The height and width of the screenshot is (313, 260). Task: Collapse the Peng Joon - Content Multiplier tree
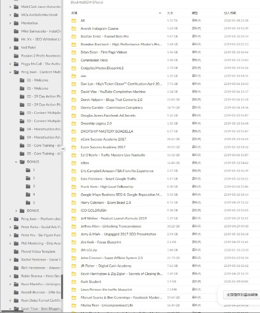(x=11, y=72)
